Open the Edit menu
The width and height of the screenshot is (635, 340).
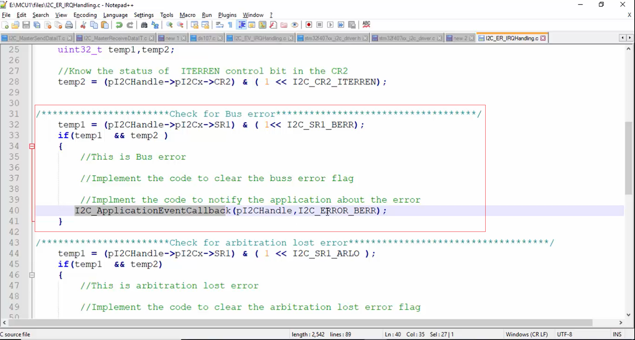21,15
